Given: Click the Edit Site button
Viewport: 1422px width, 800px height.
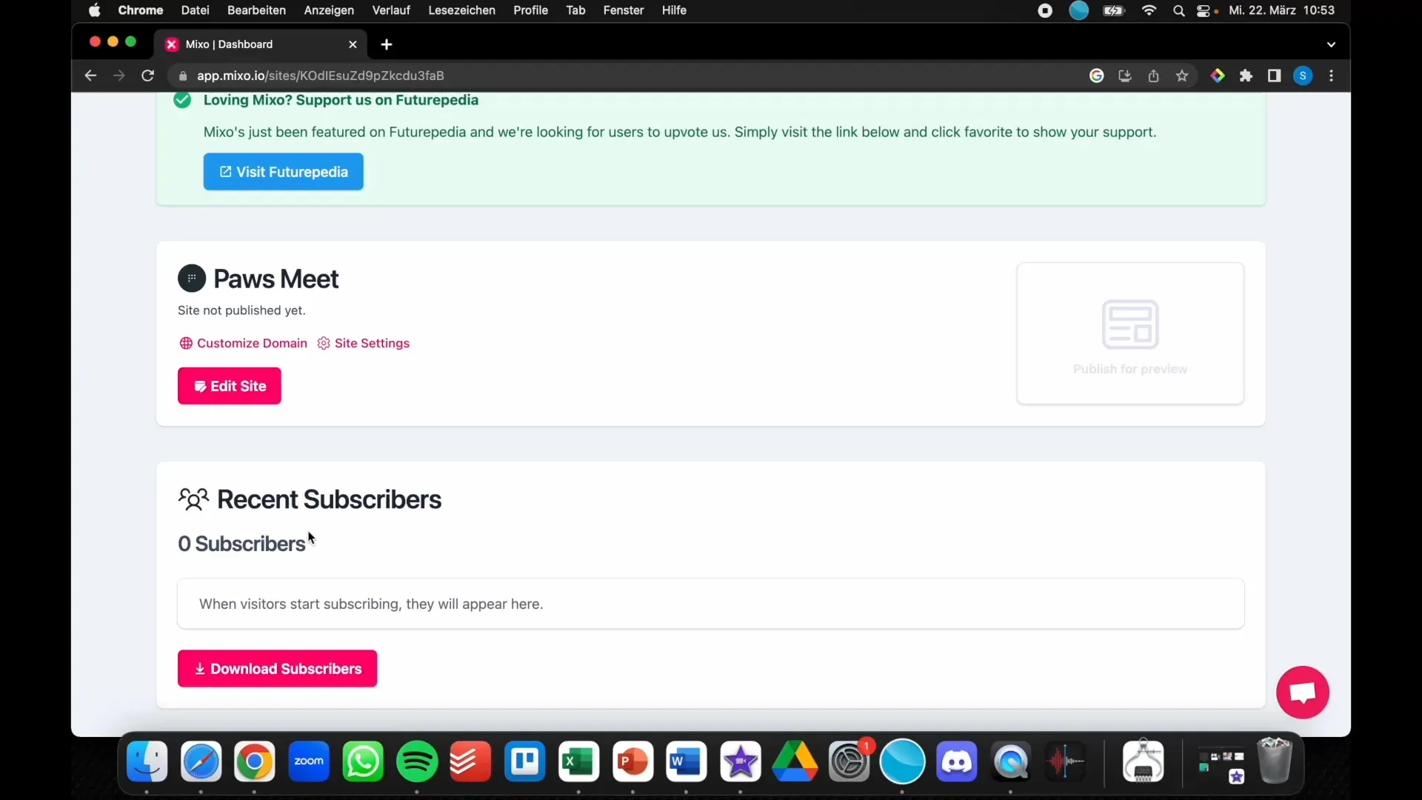Looking at the screenshot, I should (230, 386).
